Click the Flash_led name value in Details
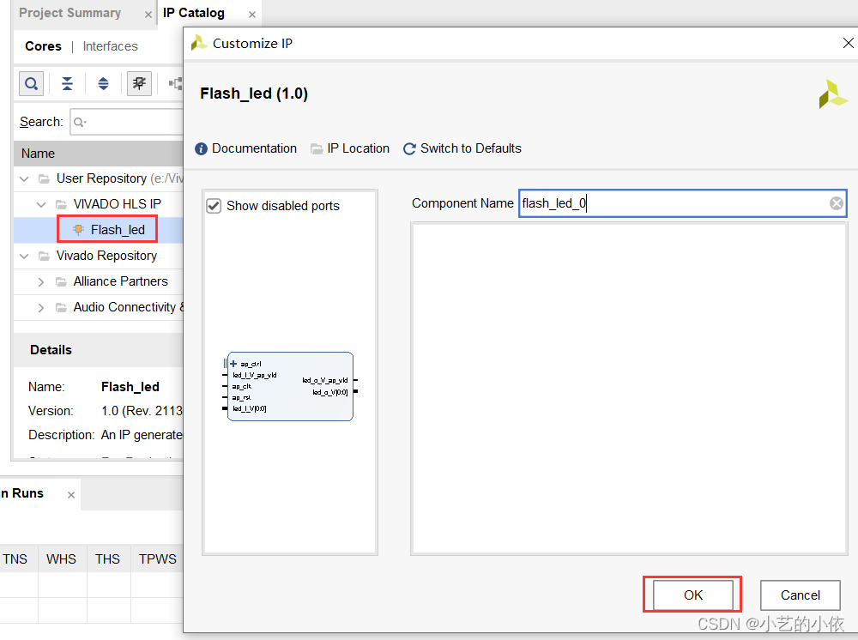 130,387
